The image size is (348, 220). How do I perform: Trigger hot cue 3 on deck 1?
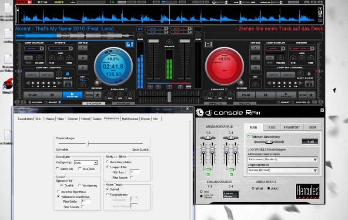click(83, 68)
